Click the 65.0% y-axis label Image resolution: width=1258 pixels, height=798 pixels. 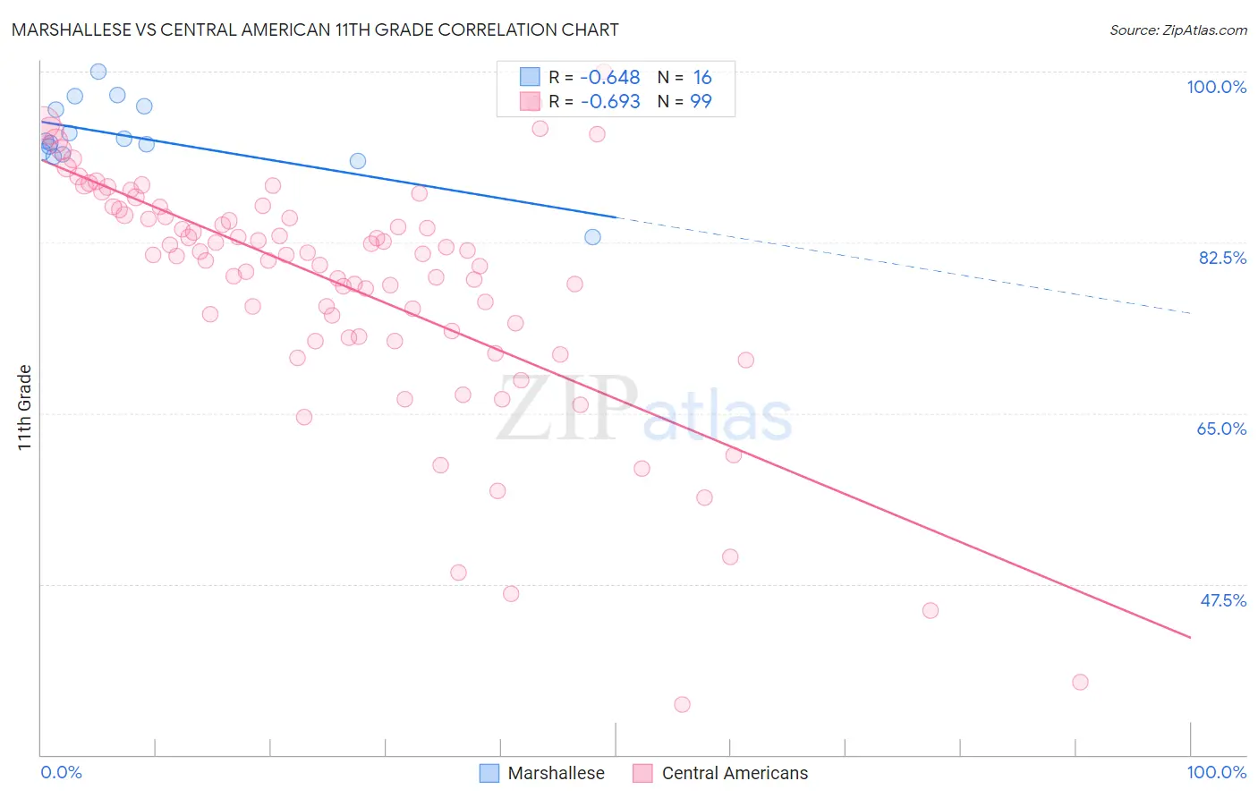[x=1221, y=429]
